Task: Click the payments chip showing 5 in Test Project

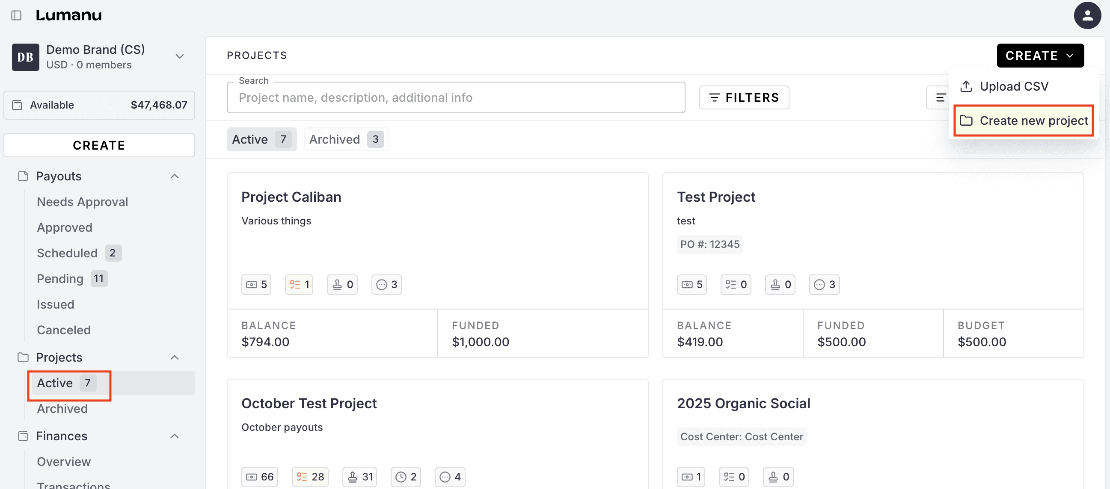Action: 692,284
